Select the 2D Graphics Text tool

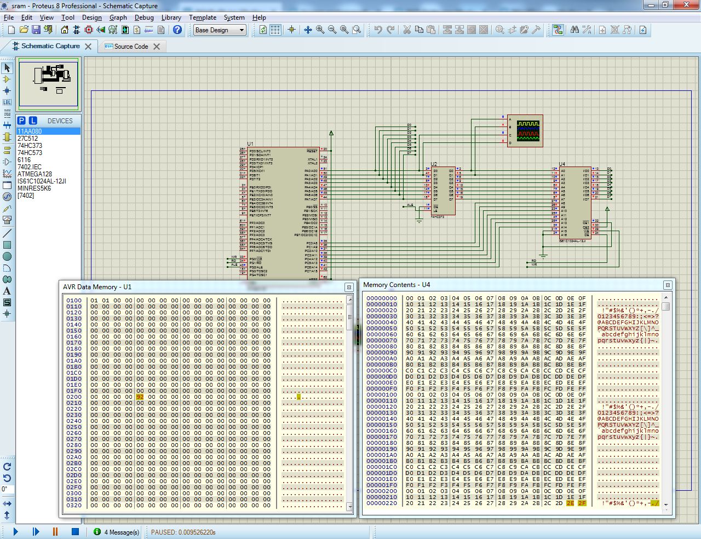[x=7, y=291]
